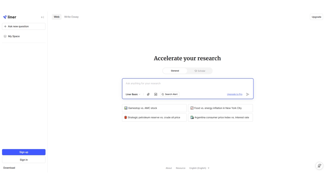Click the Ask new question button
Screen dimensions: 327x184
pyautogui.click(x=24, y=26)
